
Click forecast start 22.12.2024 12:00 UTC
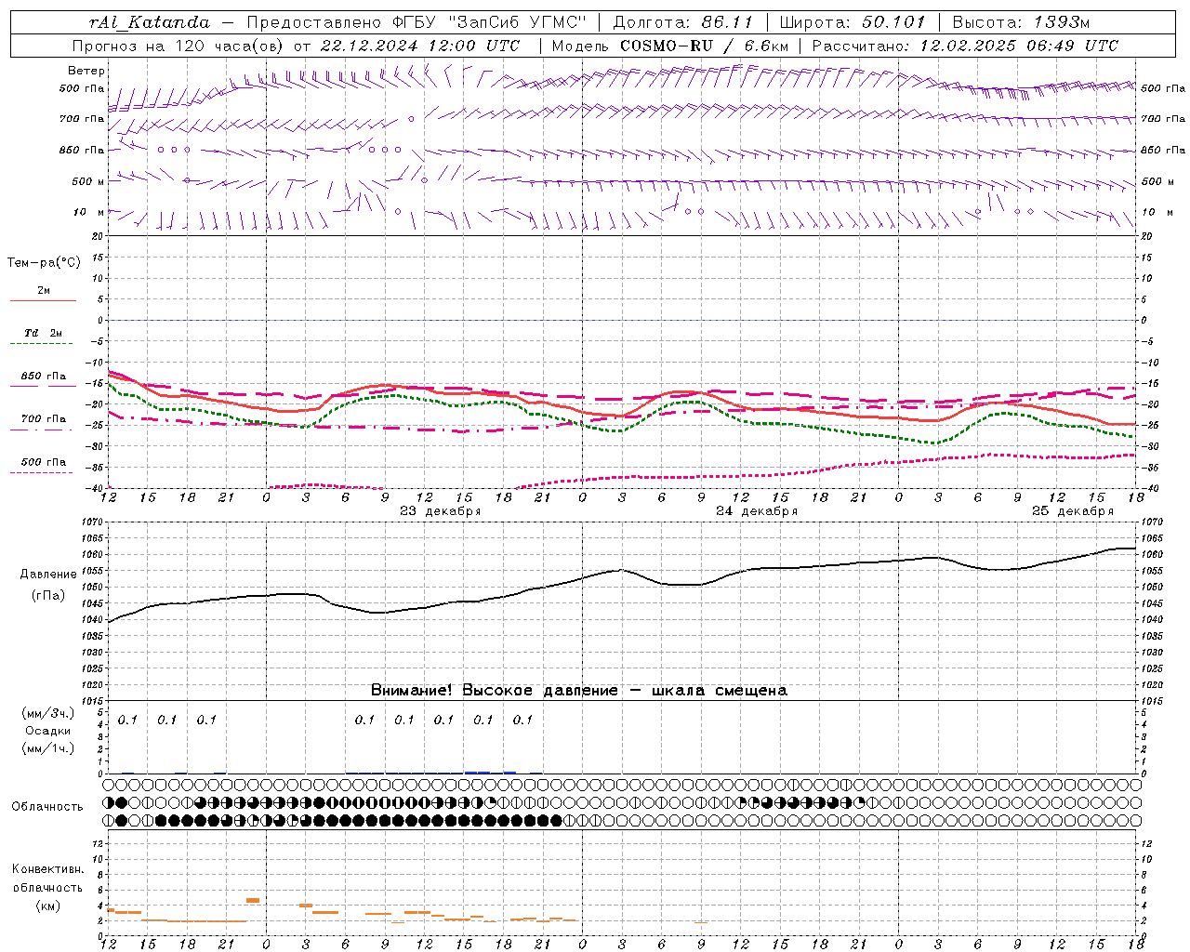pos(419,46)
